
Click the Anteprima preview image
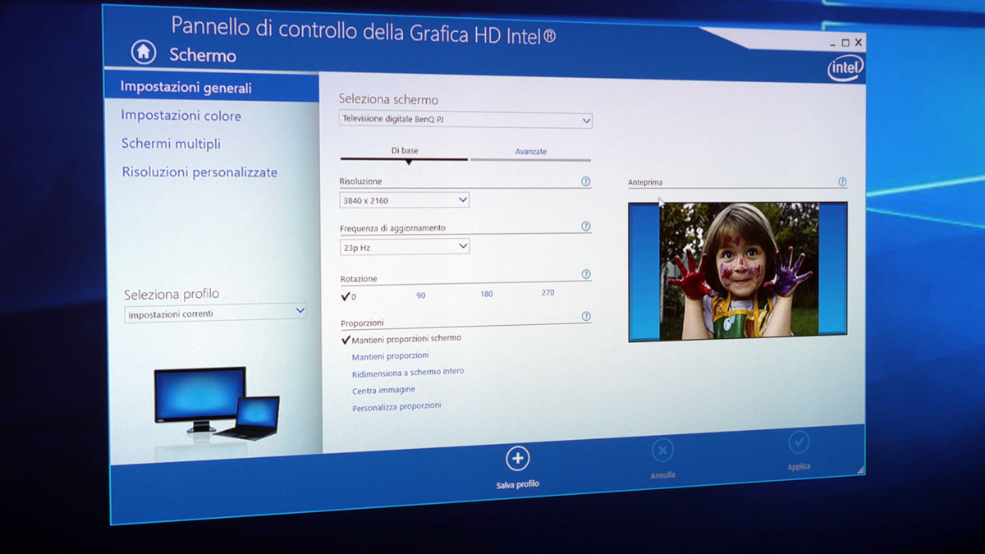(x=738, y=272)
